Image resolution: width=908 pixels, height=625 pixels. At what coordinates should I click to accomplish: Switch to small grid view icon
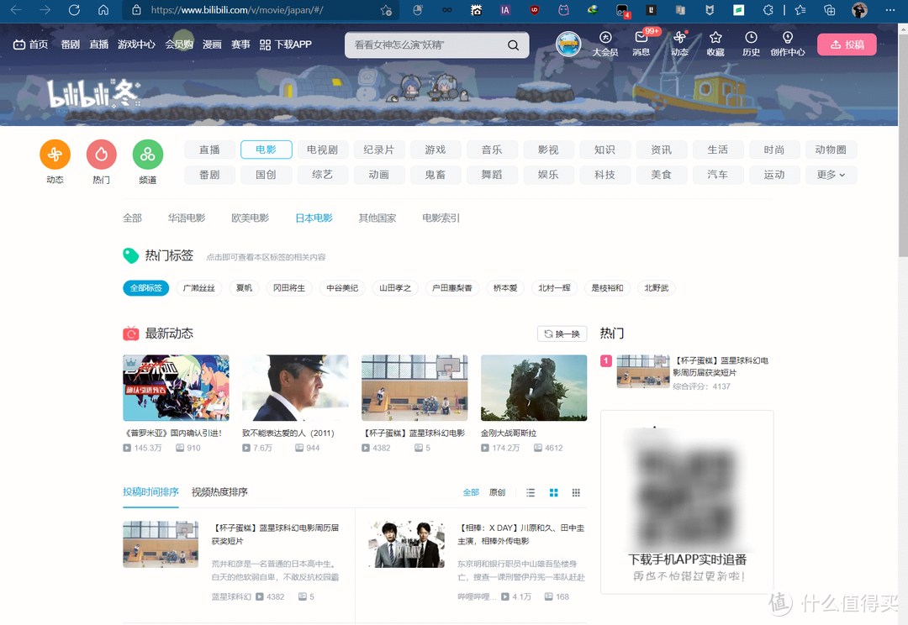576,492
